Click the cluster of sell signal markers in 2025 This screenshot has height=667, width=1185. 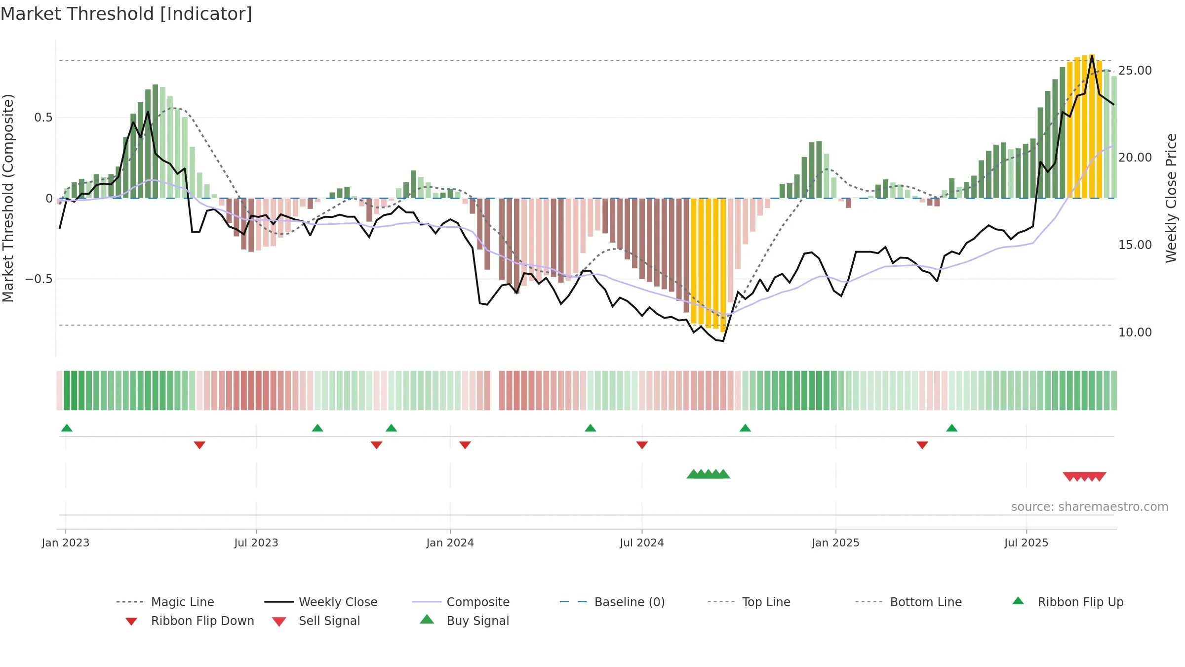1084,476
